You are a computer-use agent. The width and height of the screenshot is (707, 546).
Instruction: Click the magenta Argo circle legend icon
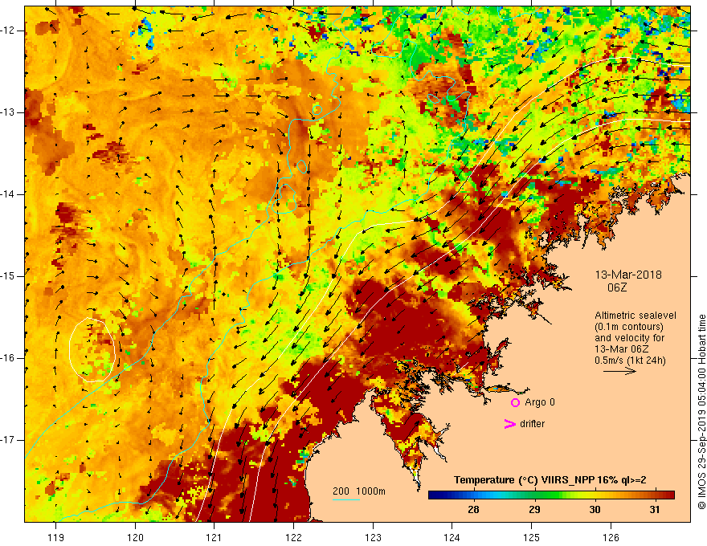pyautogui.click(x=515, y=402)
